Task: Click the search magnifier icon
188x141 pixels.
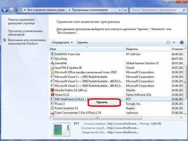Action: click(184, 10)
